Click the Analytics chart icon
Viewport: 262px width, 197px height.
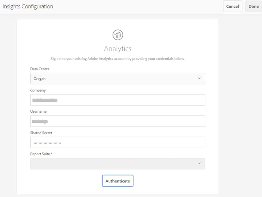click(x=118, y=35)
